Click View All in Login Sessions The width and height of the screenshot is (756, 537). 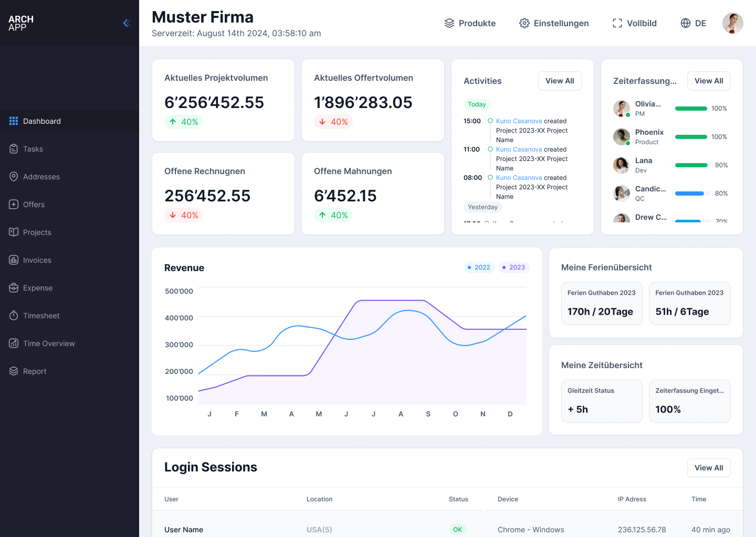coord(708,468)
